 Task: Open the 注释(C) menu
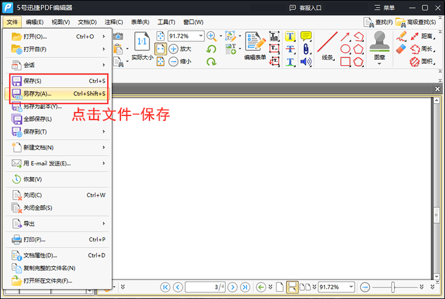tap(114, 22)
